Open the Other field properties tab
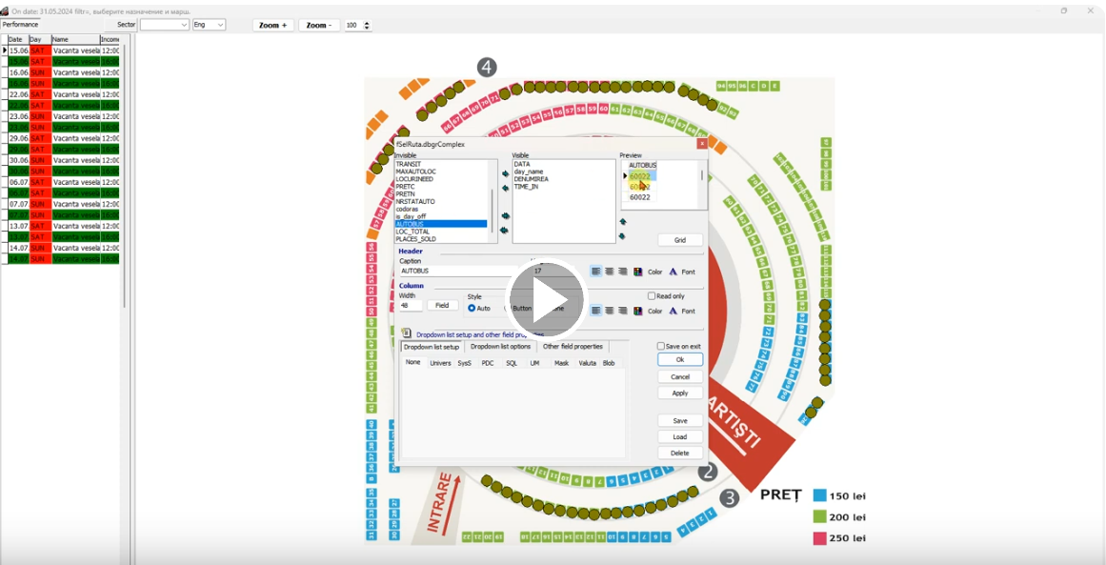 click(x=573, y=346)
